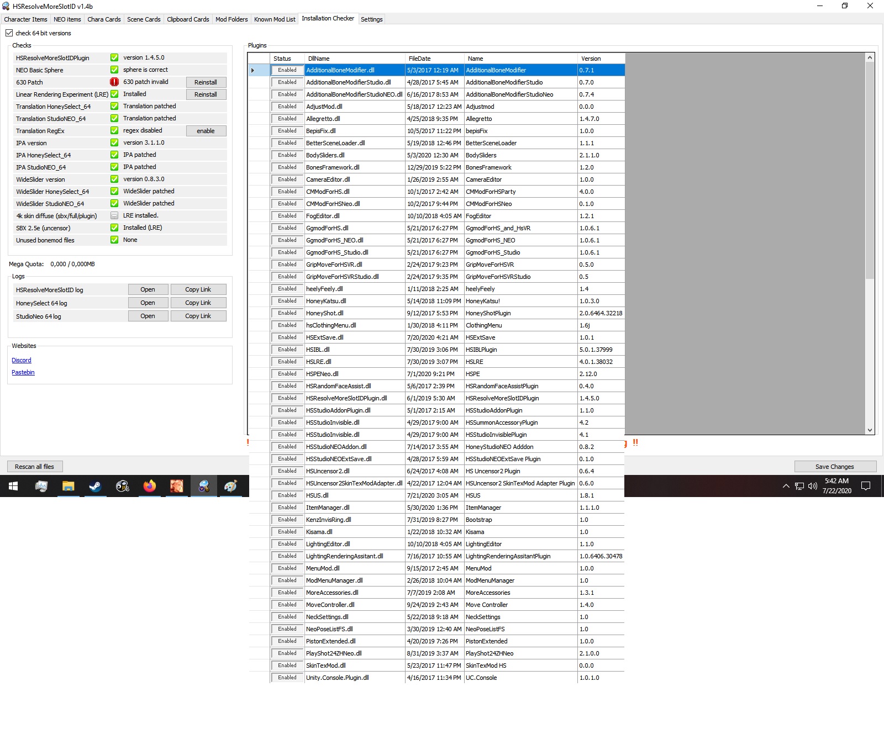The image size is (884, 729).
Task: Open Windows Start menu
Action: pos(13,486)
